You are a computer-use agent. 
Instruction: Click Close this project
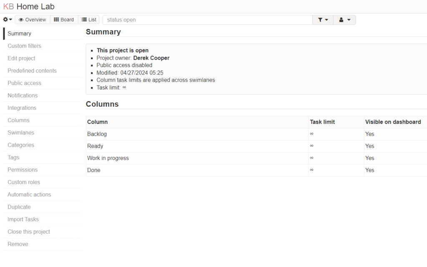pos(28,232)
